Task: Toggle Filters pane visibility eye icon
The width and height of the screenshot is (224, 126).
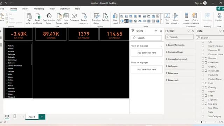Action: point(156,31)
